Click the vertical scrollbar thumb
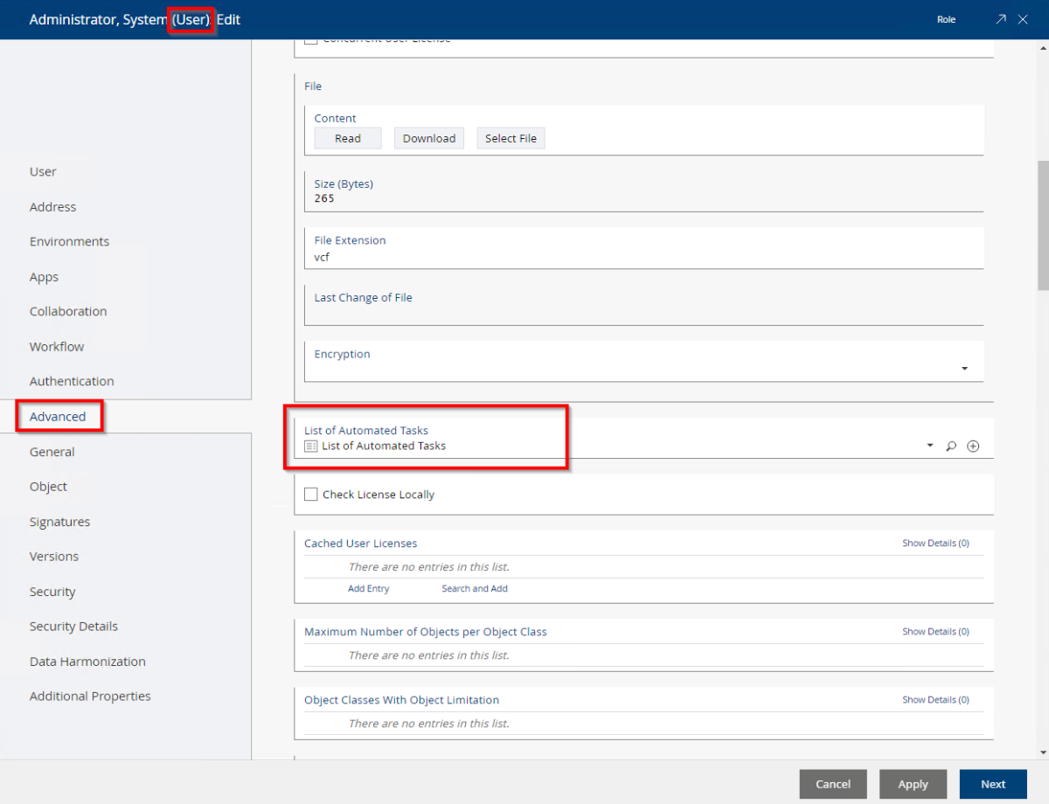Viewport: 1049px width, 804px height. [x=1043, y=225]
